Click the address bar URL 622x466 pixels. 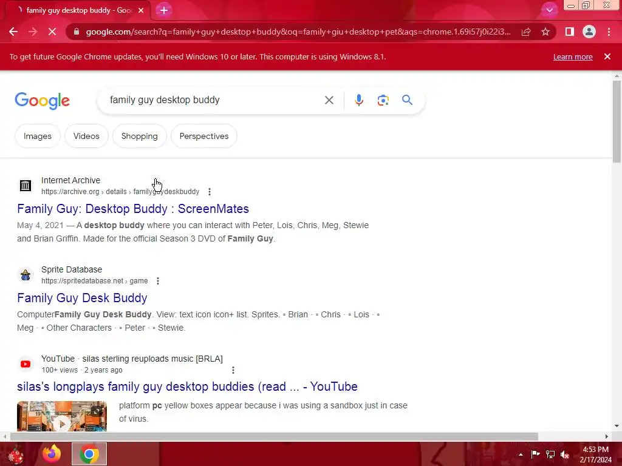tap(298, 32)
